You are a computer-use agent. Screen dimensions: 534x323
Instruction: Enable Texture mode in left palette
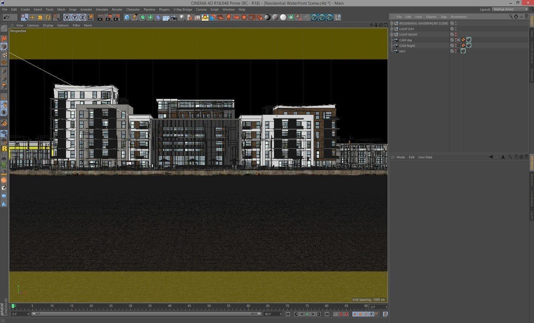[x=4, y=55]
